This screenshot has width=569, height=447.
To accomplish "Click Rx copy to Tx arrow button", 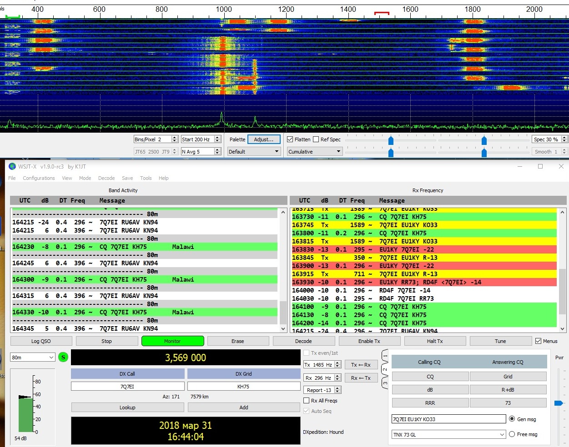I will point(361,378).
